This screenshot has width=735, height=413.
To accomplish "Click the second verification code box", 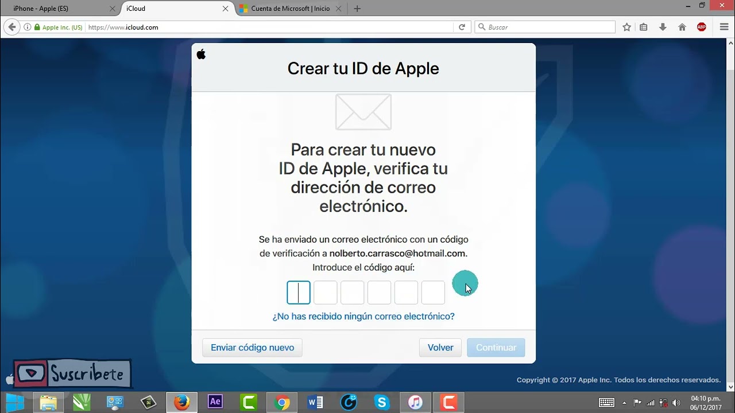I will [x=326, y=293].
